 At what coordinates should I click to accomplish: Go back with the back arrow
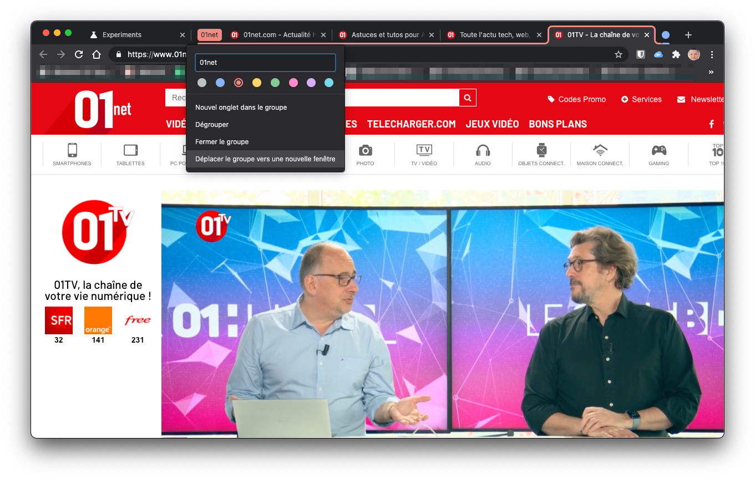[x=43, y=54]
